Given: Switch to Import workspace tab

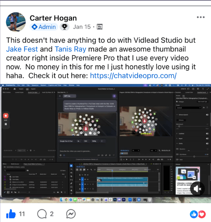Looking at the screenshot, I should point(21,89).
